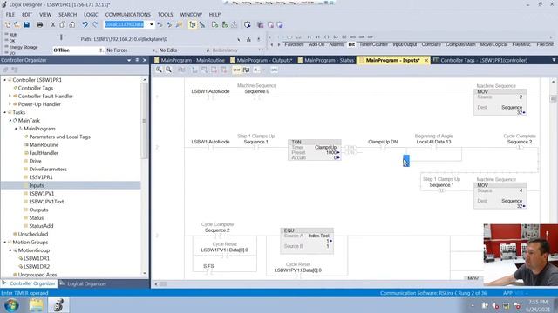The height and width of the screenshot is (313, 558).
Task: Zoom out on the ladder editor
Action: pyautogui.click(x=168, y=70)
